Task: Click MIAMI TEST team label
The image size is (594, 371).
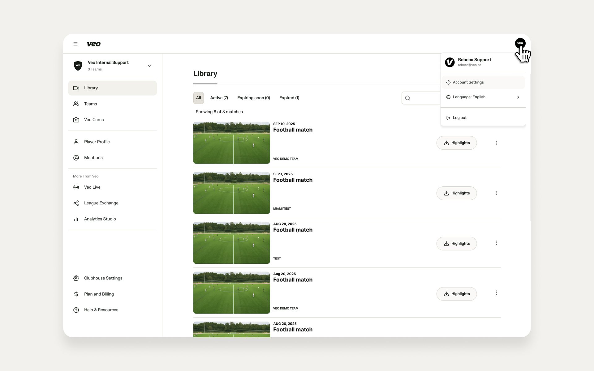Action: [282, 209]
